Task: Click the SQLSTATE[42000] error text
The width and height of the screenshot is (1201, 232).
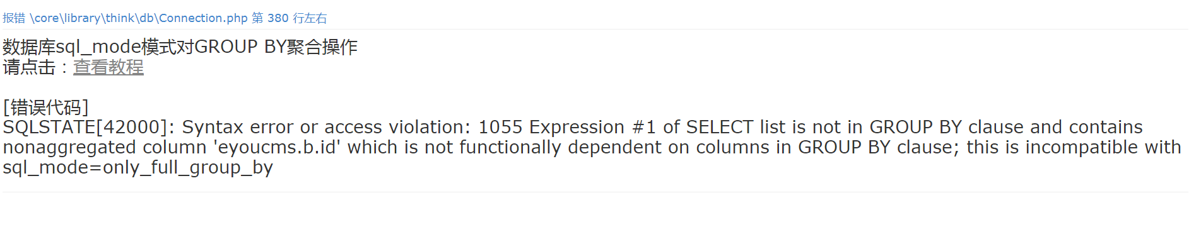Action: pyautogui.click(x=85, y=127)
